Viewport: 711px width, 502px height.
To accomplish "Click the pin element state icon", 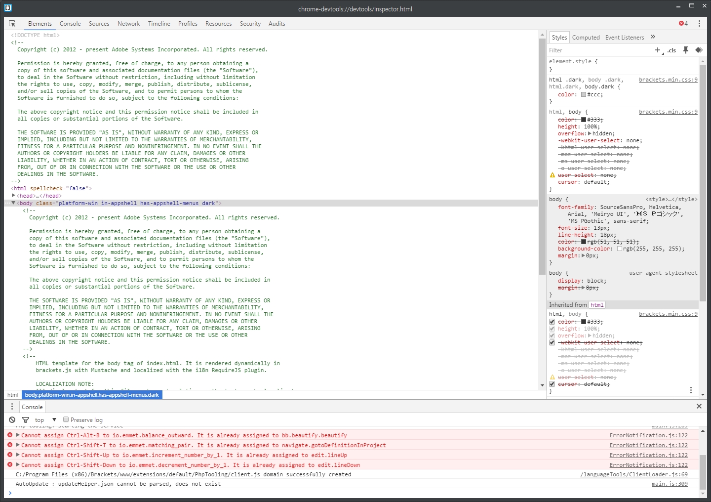I will coord(686,50).
